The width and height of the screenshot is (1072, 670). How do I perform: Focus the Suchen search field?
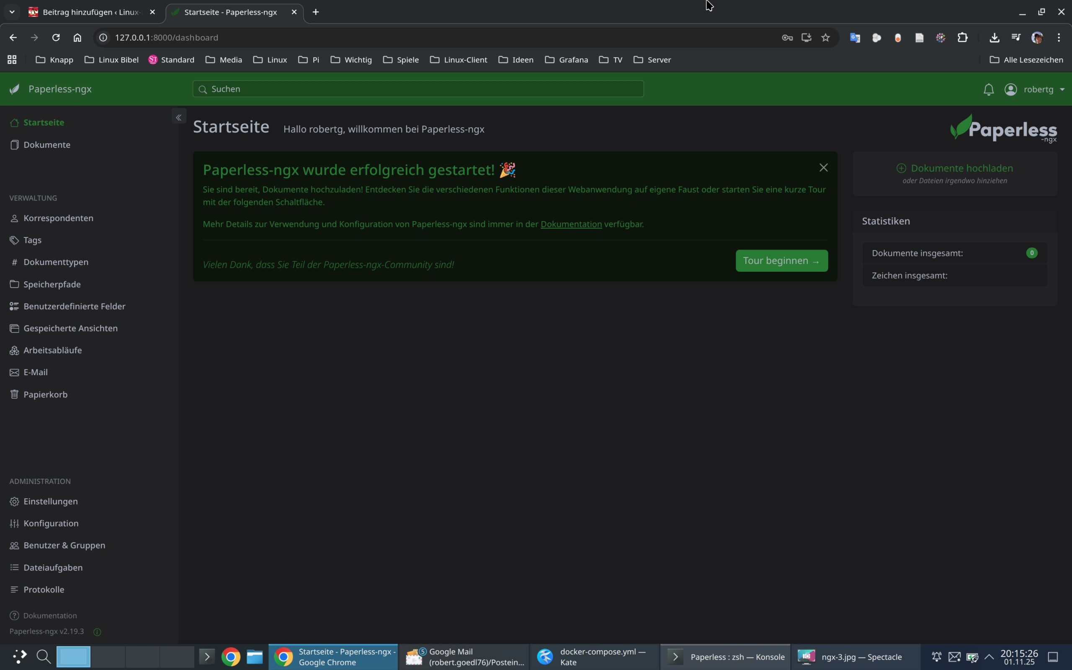(418, 89)
